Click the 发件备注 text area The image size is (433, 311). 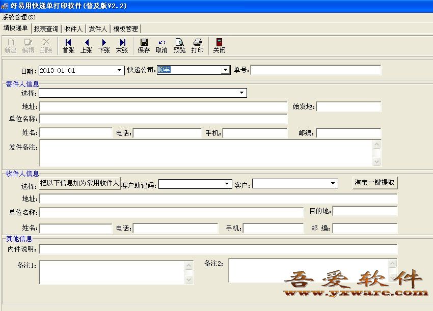click(x=206, y=153)
